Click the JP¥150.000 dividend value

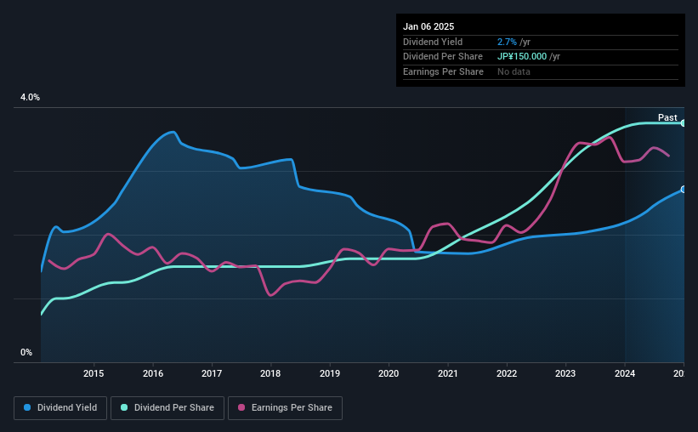click(522, 57)
